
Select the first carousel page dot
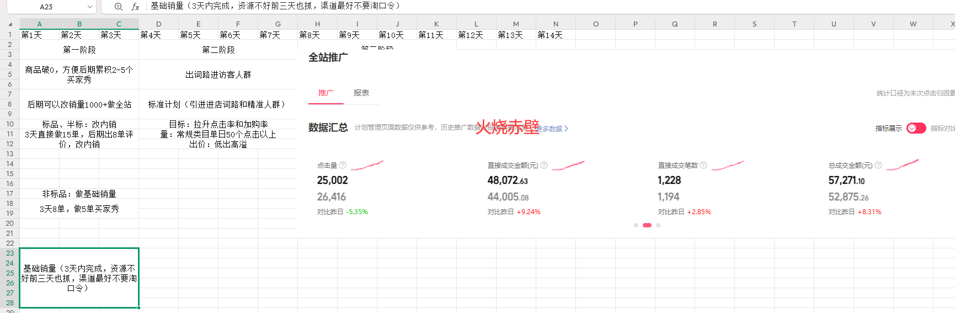point(636,225)
